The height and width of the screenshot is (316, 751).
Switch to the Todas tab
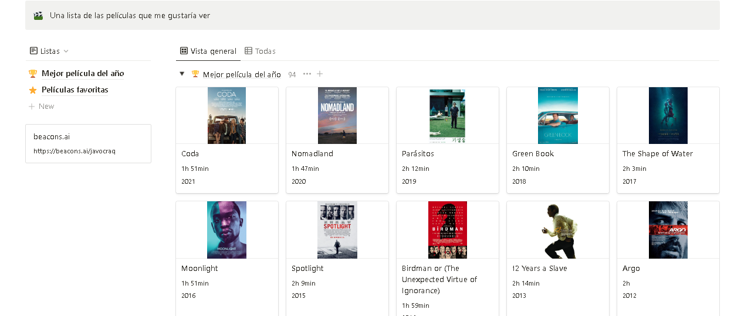pos(260,51)
